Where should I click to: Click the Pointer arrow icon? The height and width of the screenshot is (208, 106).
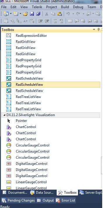(9, 121)
